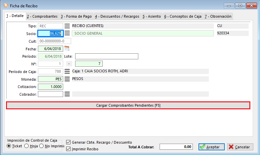The image size is (260, 155).
Task: Click into the Lote input field
Action: pos(106,56)
